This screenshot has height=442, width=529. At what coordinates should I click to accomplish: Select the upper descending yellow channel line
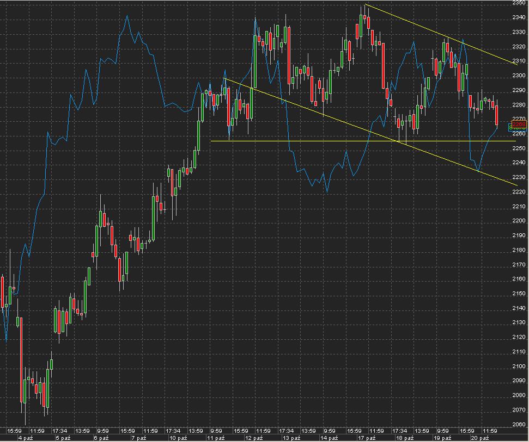441,34
